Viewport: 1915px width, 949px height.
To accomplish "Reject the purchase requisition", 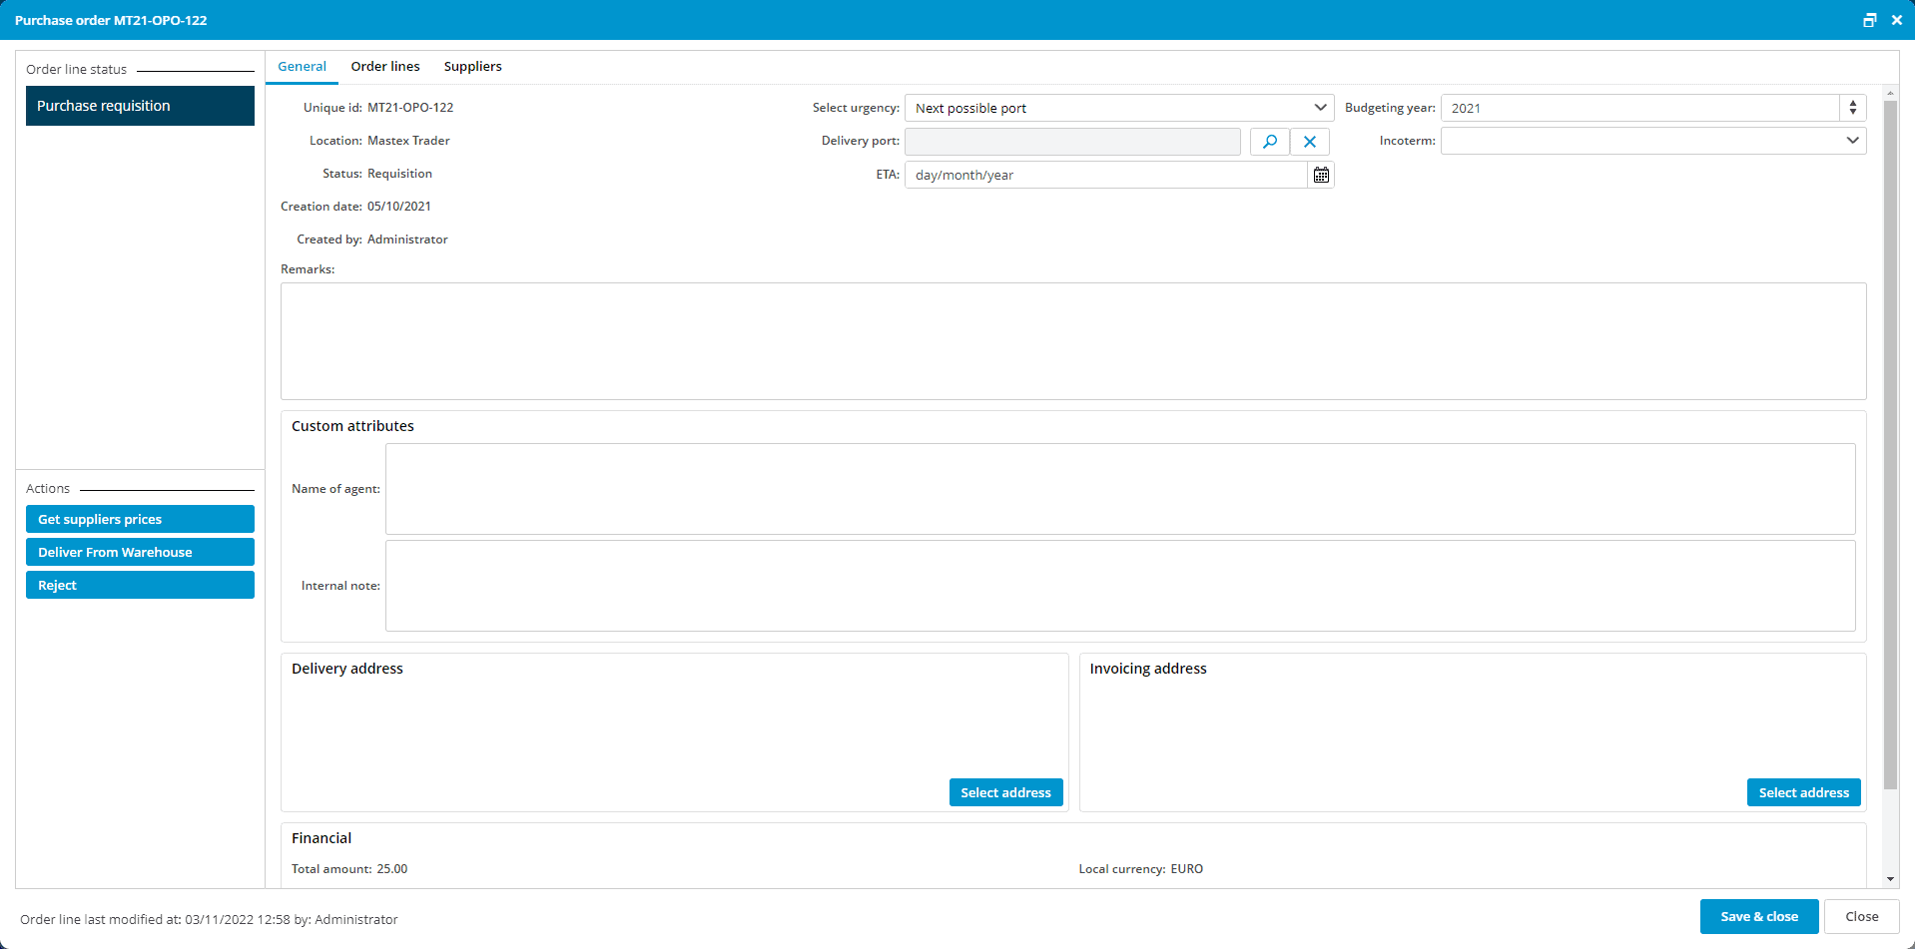I will [140, 585].
